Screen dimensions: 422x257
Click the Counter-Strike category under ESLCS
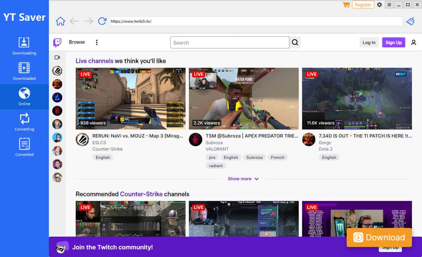[x=108, y=149]
